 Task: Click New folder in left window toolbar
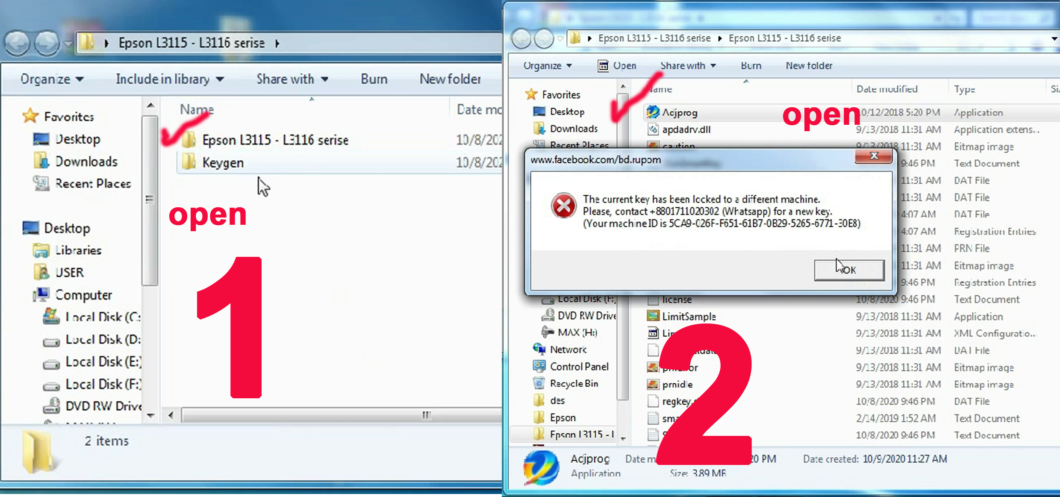450,79
